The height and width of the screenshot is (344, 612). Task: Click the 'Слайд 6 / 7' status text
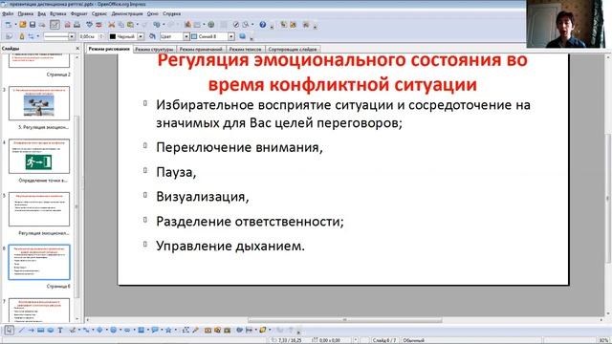(384, 340)
